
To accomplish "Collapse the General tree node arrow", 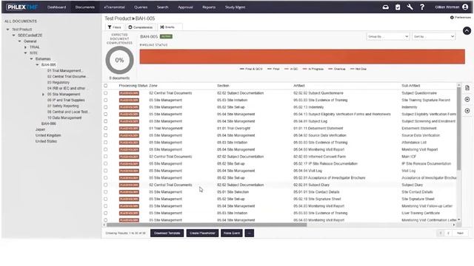I will (20, 41).
